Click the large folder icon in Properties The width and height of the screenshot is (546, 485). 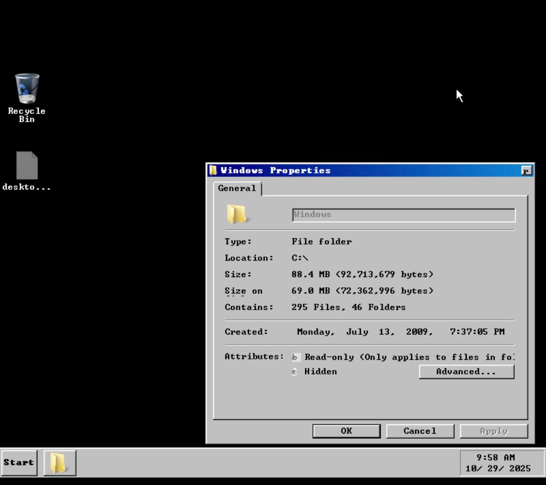pos(237,214)
